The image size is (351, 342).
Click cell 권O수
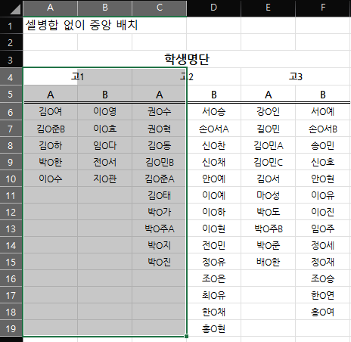[159, 112]
